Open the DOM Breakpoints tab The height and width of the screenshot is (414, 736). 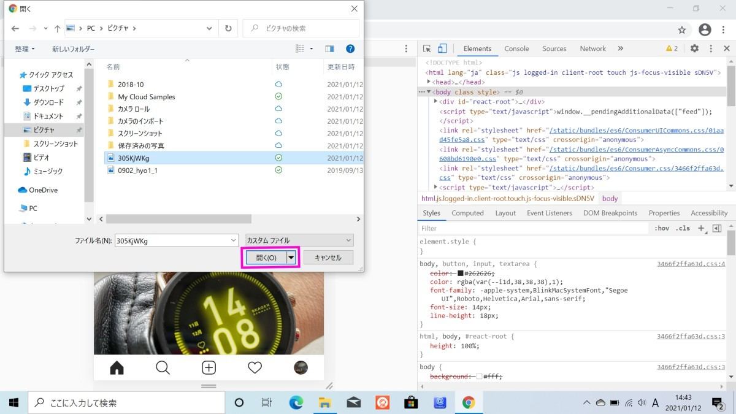tap(610, 213)
